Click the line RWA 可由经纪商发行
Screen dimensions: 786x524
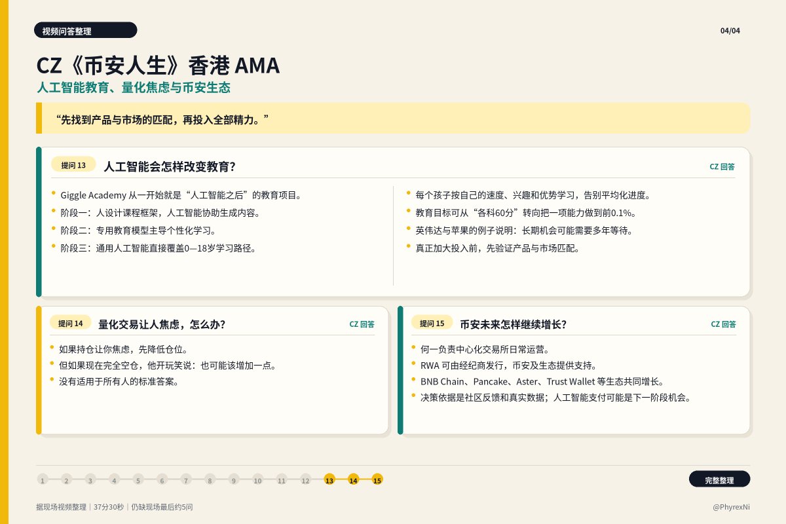(508, 365)
